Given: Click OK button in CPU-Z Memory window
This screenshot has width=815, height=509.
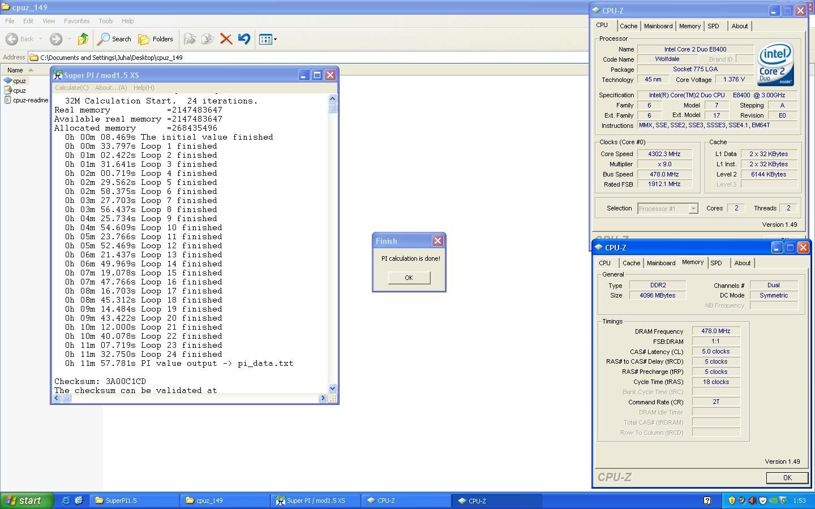Looking at the screenshot, I should tap(787, 478).
